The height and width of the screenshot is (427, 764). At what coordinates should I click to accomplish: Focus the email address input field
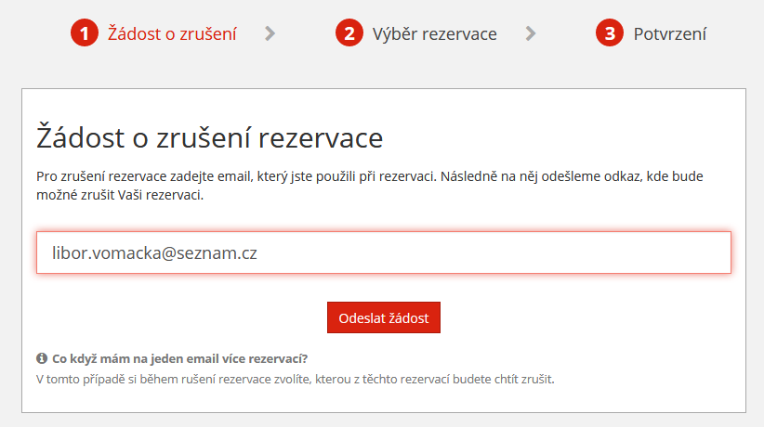(384, 252)
